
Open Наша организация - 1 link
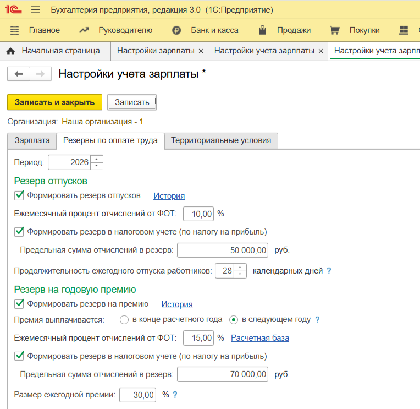tap(102, 122)
